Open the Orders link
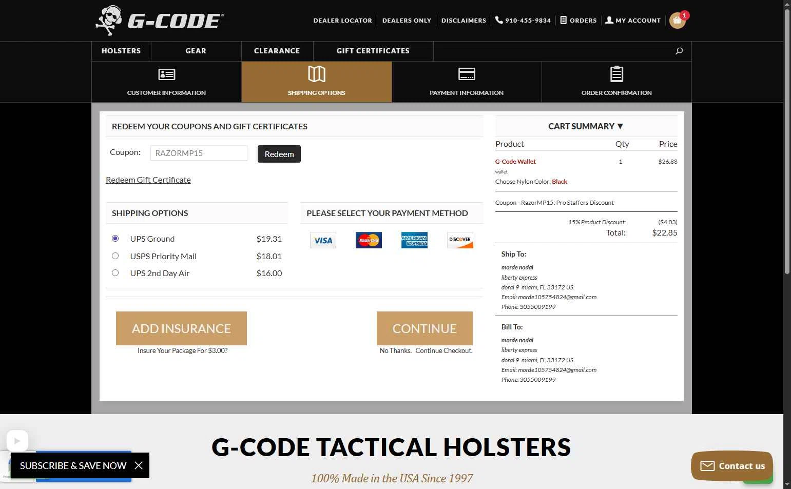The height and width of the screenshot is (489, 791). point(578,21)
